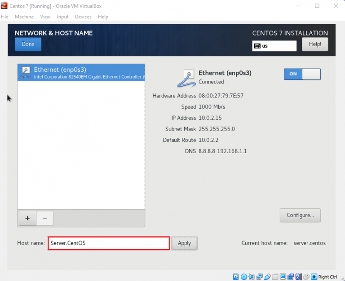The image size is (345, 281).
Task: Click DNS value 8.8.8.8 192.168.1.1
Action: (222, 151)
